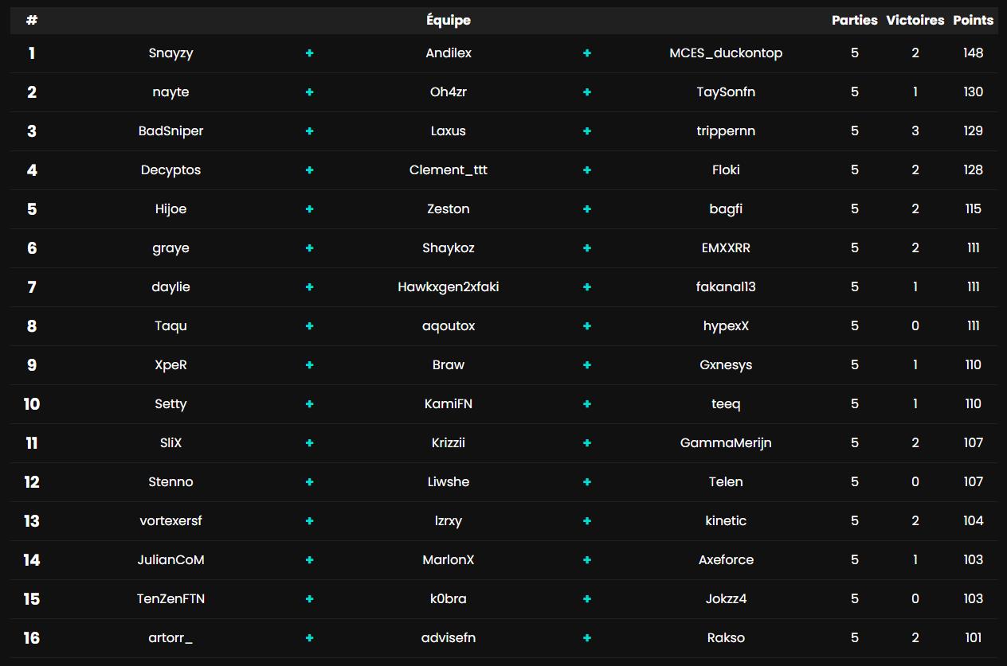Click the GammaMerijn player name

pyautogui.click(x=726, y=442)
